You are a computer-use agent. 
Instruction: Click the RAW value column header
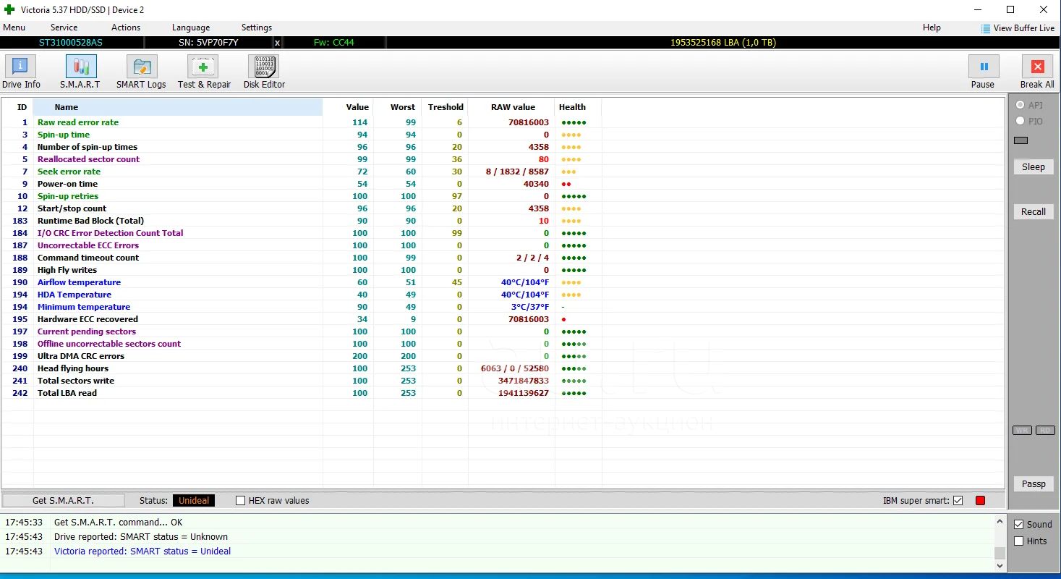(513, 107)
